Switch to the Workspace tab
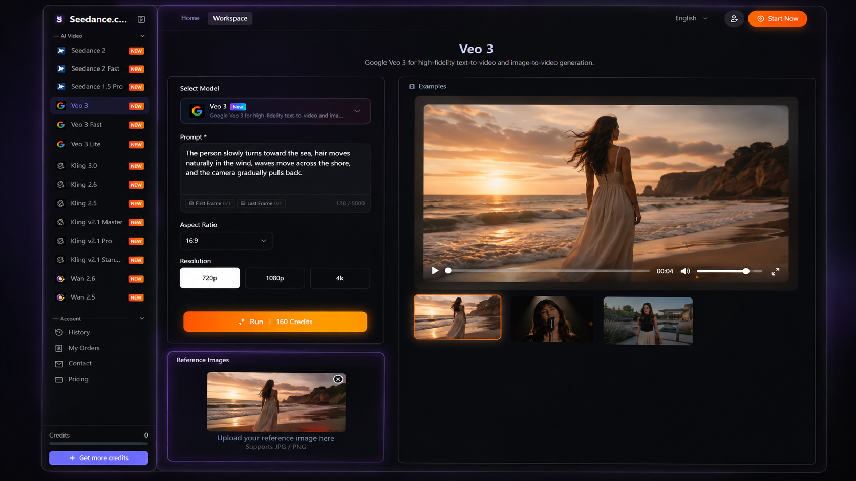Image resolution: width=856 pixels, height=481 pixels. click(230, 18)
